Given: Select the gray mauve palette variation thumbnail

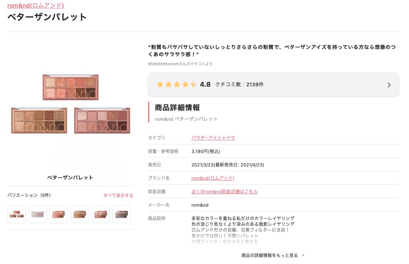Looking at the screenshot, I should coord(122,214).
